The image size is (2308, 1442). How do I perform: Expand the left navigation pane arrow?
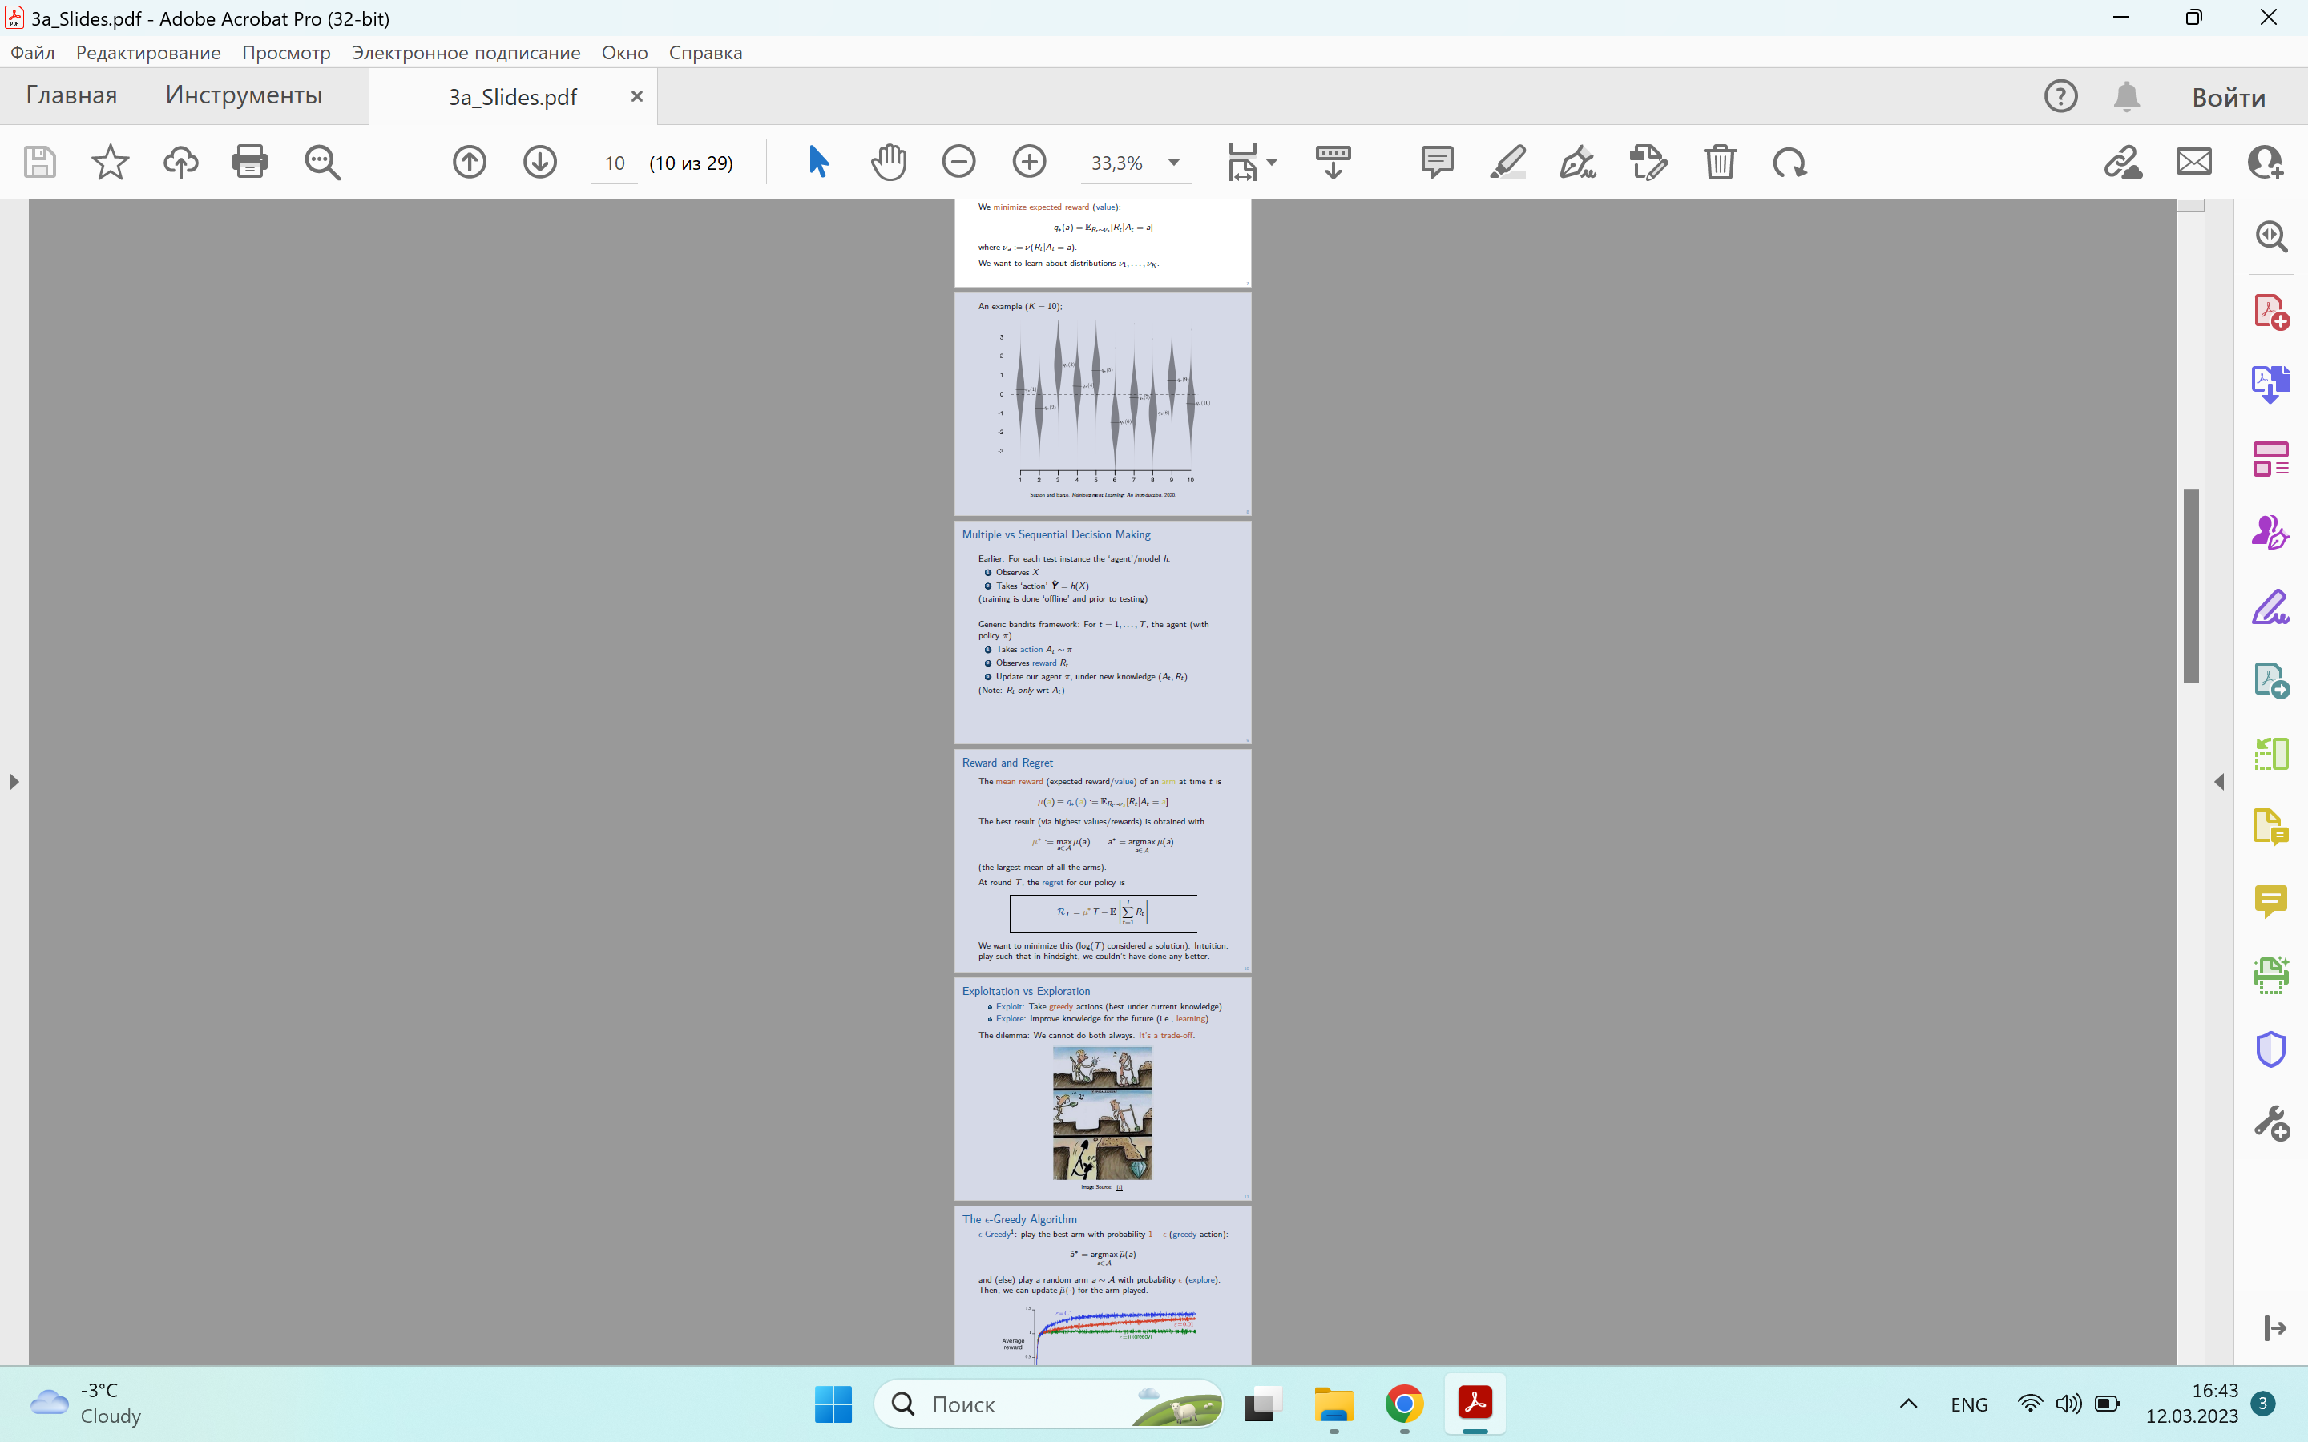pos(14,781)
